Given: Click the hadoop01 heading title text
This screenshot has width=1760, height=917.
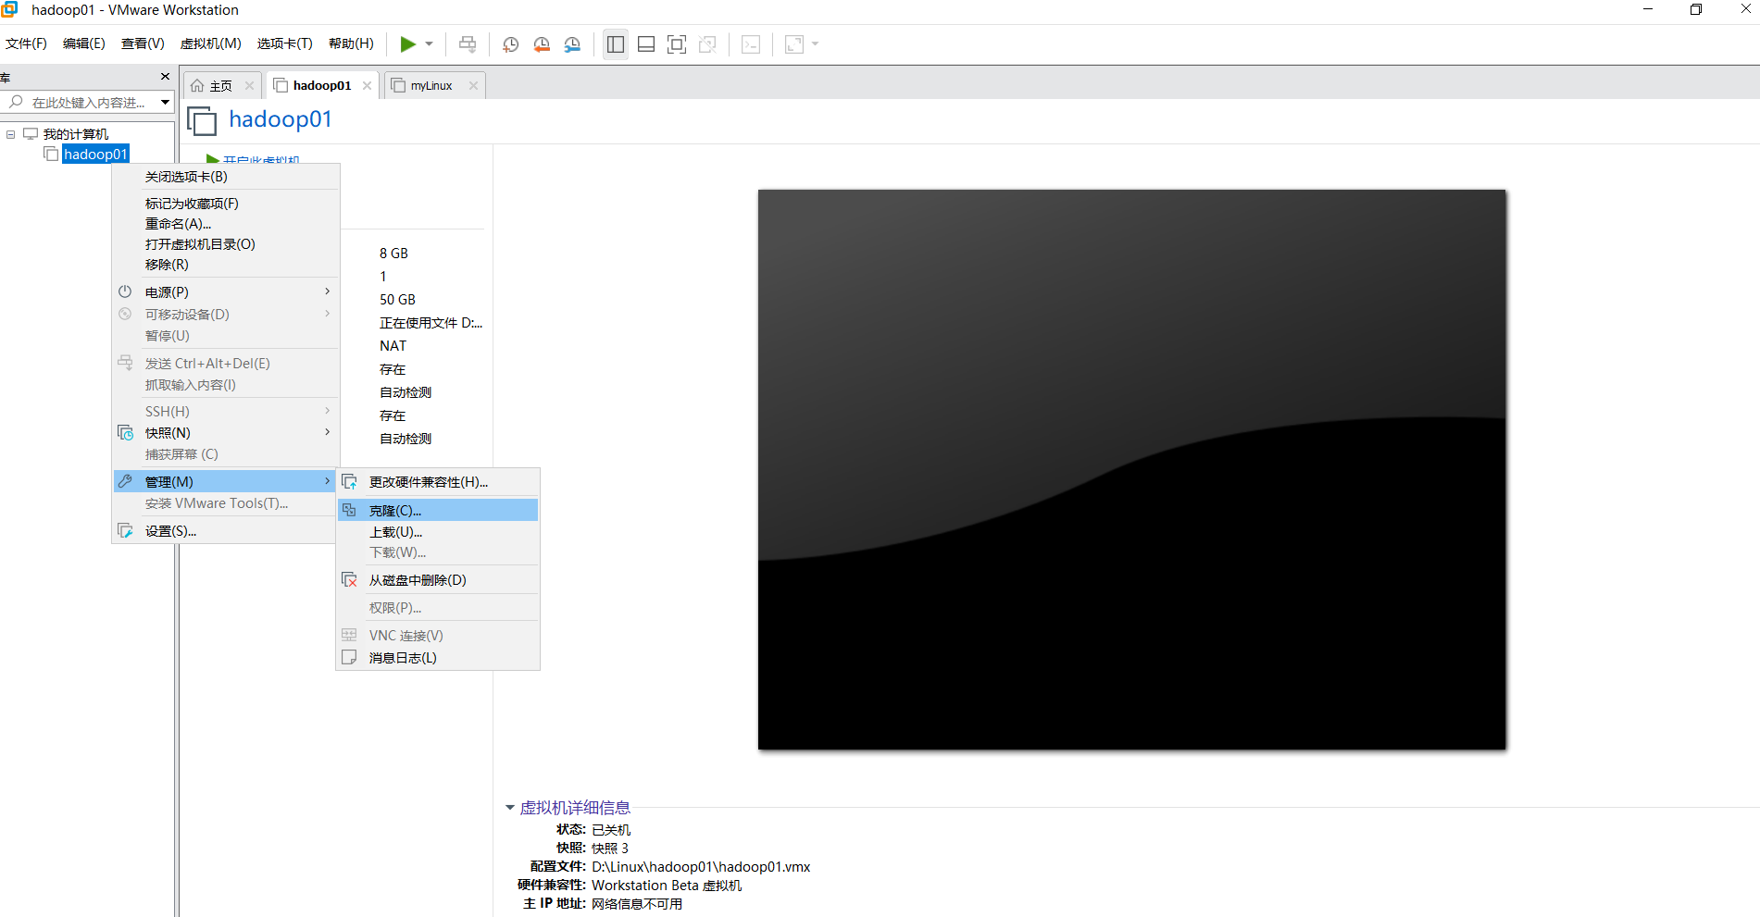Looking at the screenshot, I should 280,119.
